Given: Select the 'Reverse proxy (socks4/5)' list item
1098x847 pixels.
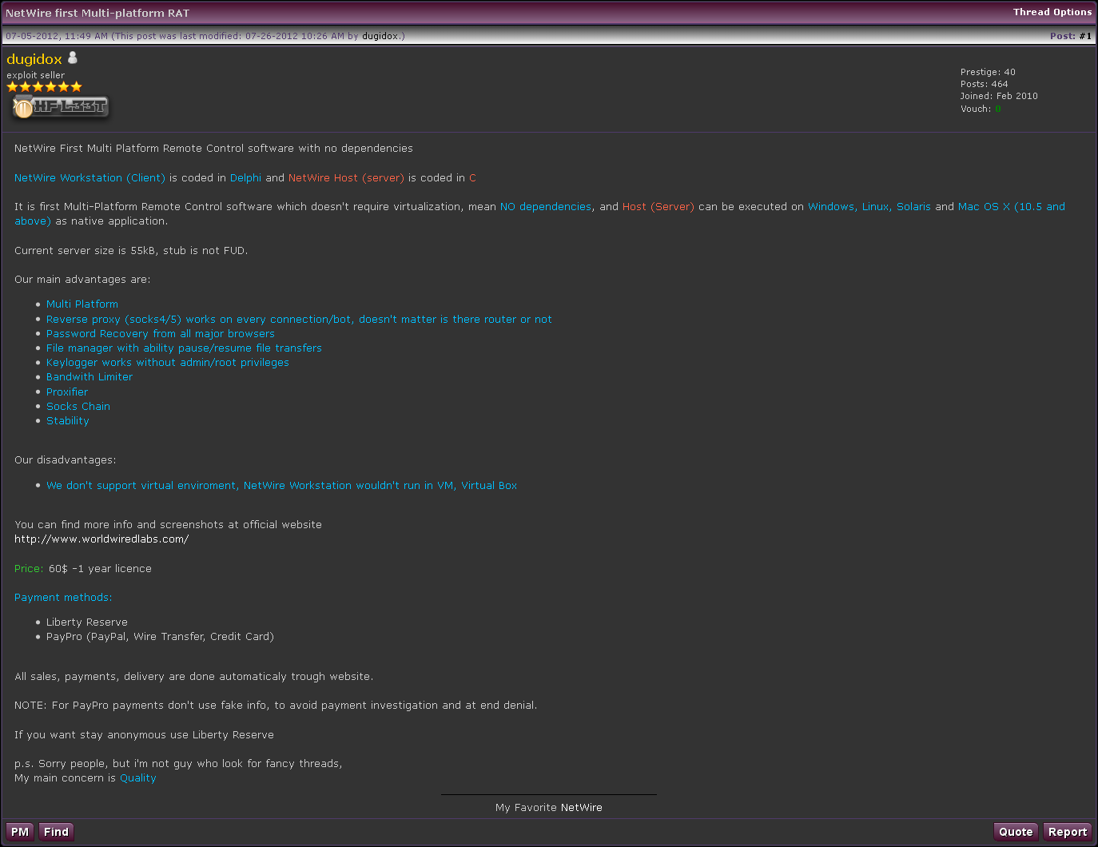Looking at the screenshot, I should (x=299, y=320).
